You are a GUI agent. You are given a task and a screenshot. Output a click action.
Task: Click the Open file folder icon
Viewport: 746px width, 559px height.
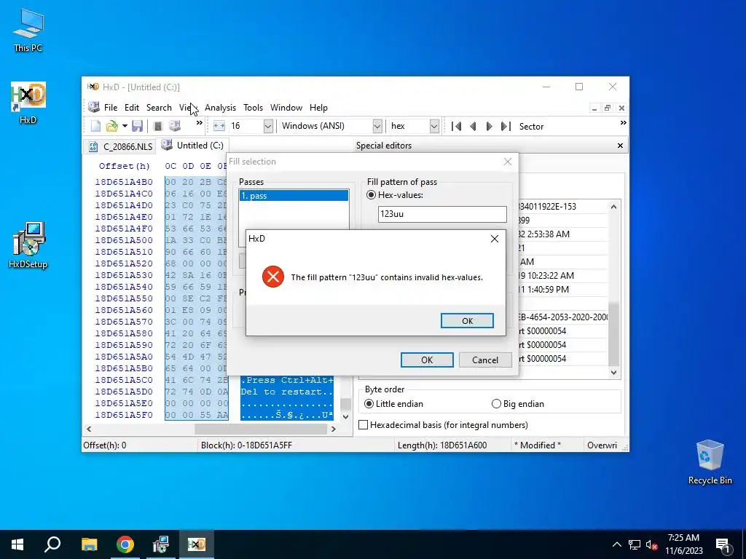click(x=111, y=126)
